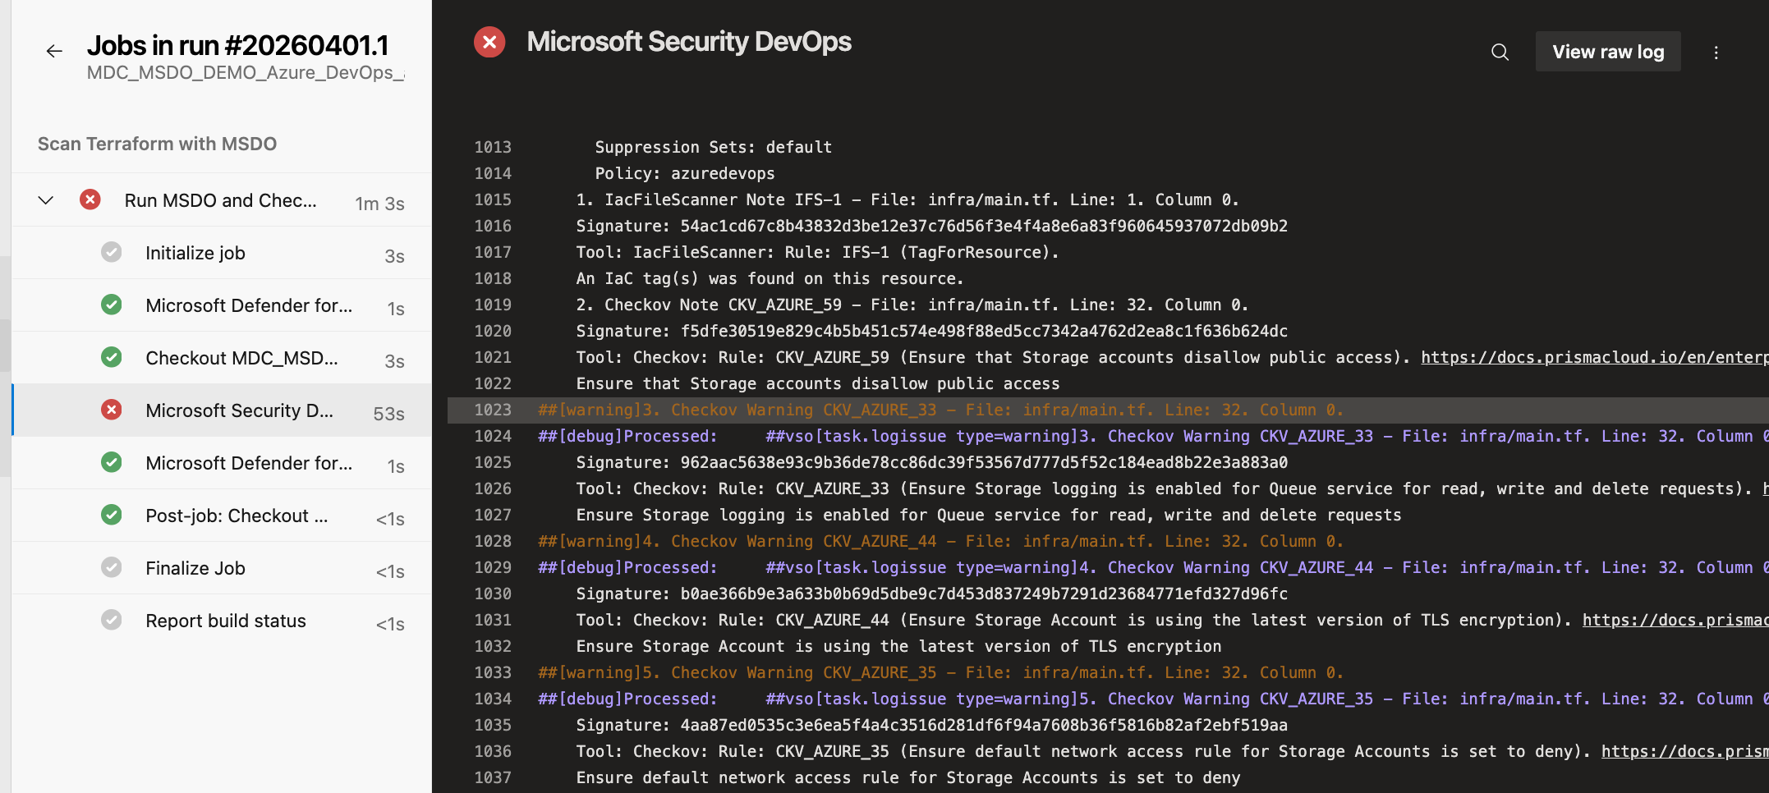Click green check icon of Post-job: Checkout step
Image resolution: width=1769 pixels, height=793 pixels.
(x=112, y=515)
